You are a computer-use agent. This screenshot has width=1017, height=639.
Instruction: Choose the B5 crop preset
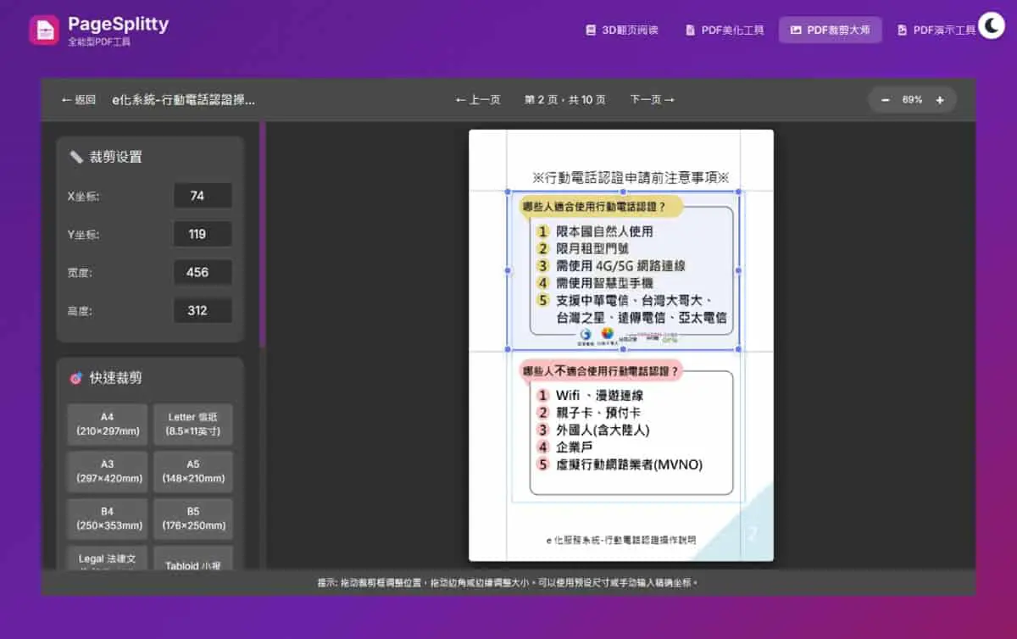(193, 520)
